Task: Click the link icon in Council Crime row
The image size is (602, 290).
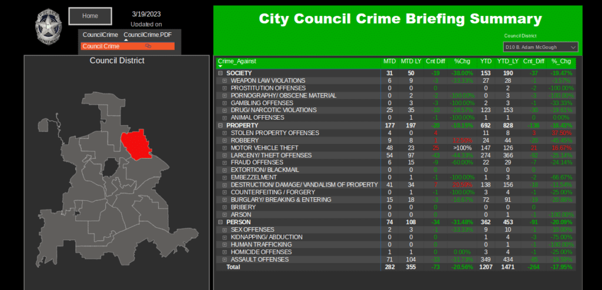Action: coord(148,46)
